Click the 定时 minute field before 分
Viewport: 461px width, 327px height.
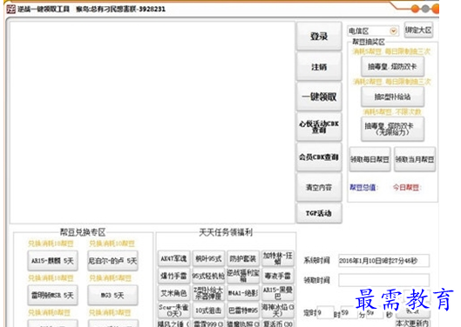click(349, 312)
